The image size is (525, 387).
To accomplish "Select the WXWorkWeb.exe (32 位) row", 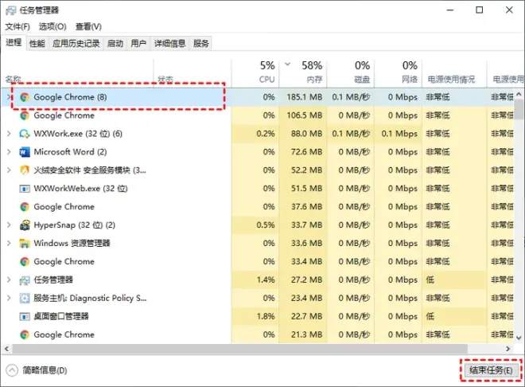I will (257, 188).
